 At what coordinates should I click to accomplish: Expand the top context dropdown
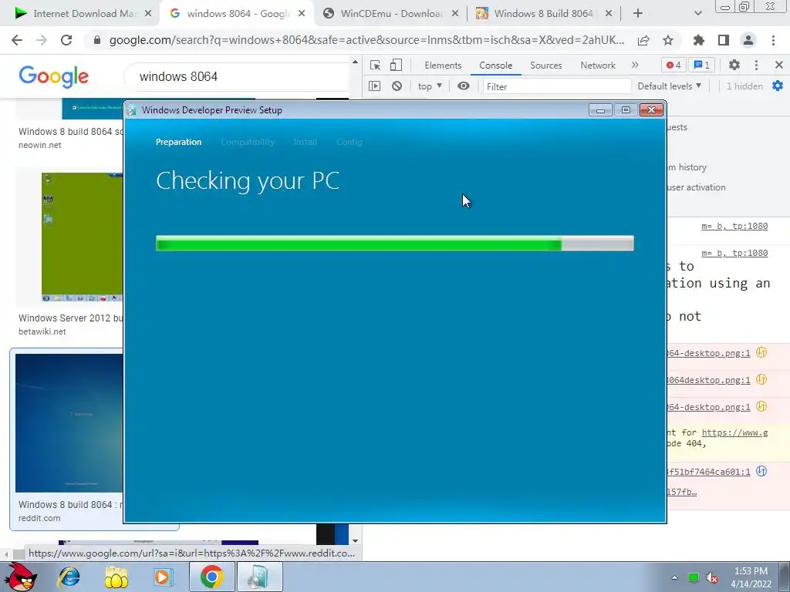430,86
